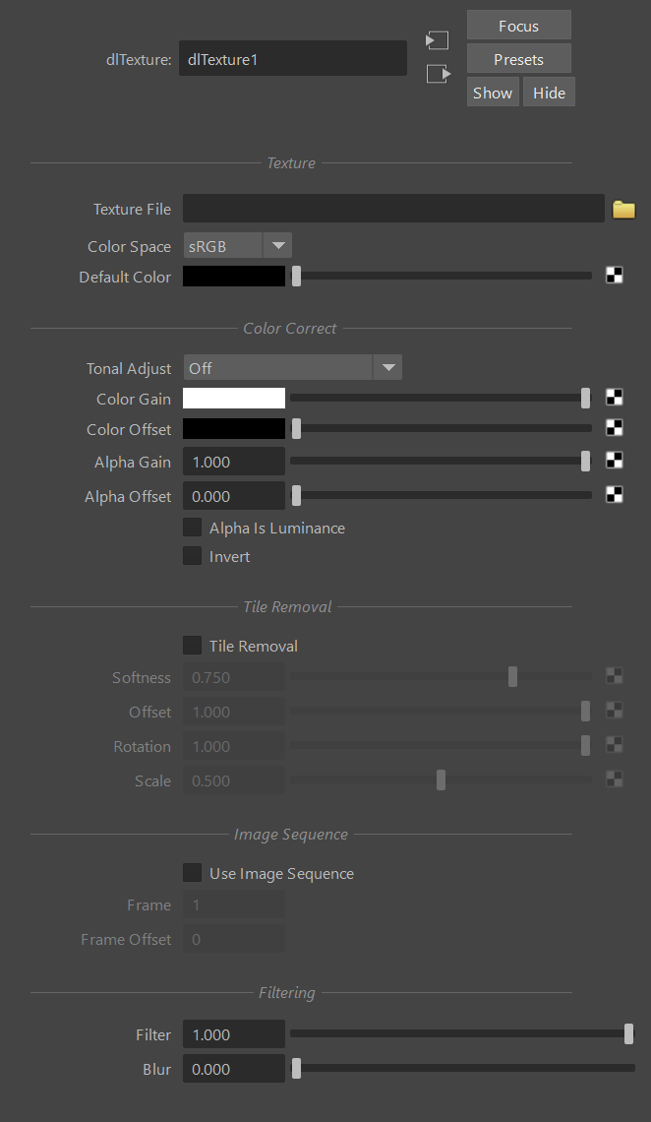Click the Texture File path field
Viewport: 651px width, 1122px height.
[393, 209]
